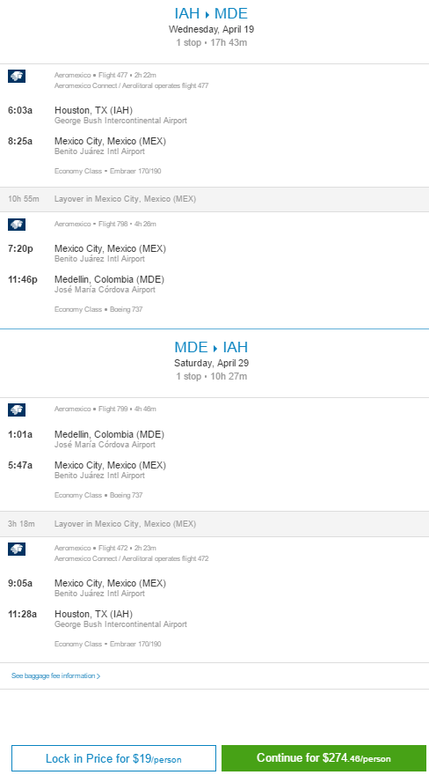Click the 1:01a Medellin departure entry
Image resolution: width=429 pixels, height=775 pixels.
86,439
